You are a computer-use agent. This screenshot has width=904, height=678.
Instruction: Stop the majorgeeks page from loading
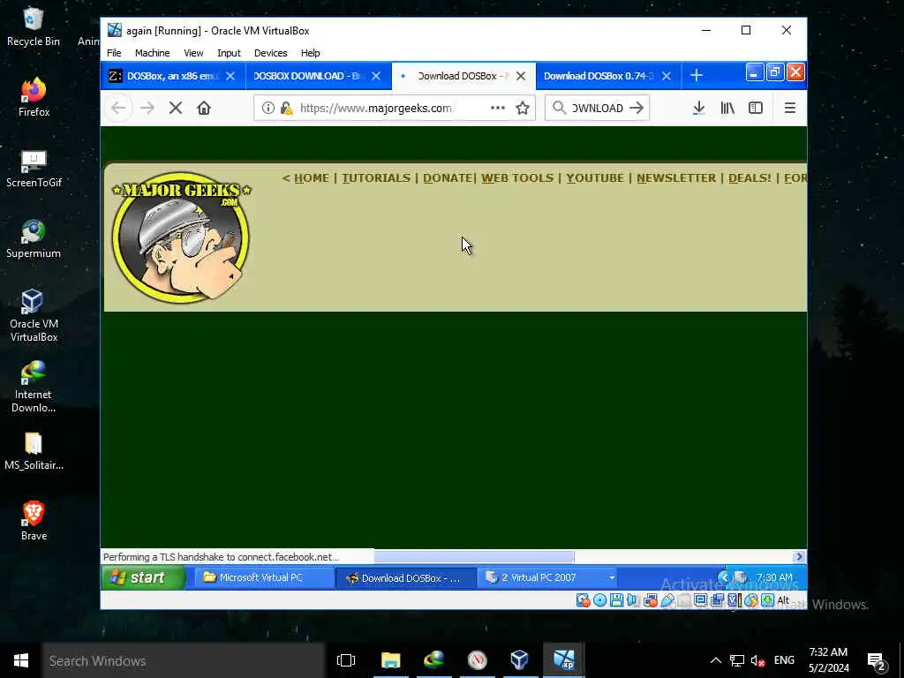[x=176, y=108]
